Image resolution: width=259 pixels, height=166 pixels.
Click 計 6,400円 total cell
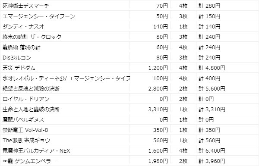(212, 151)
